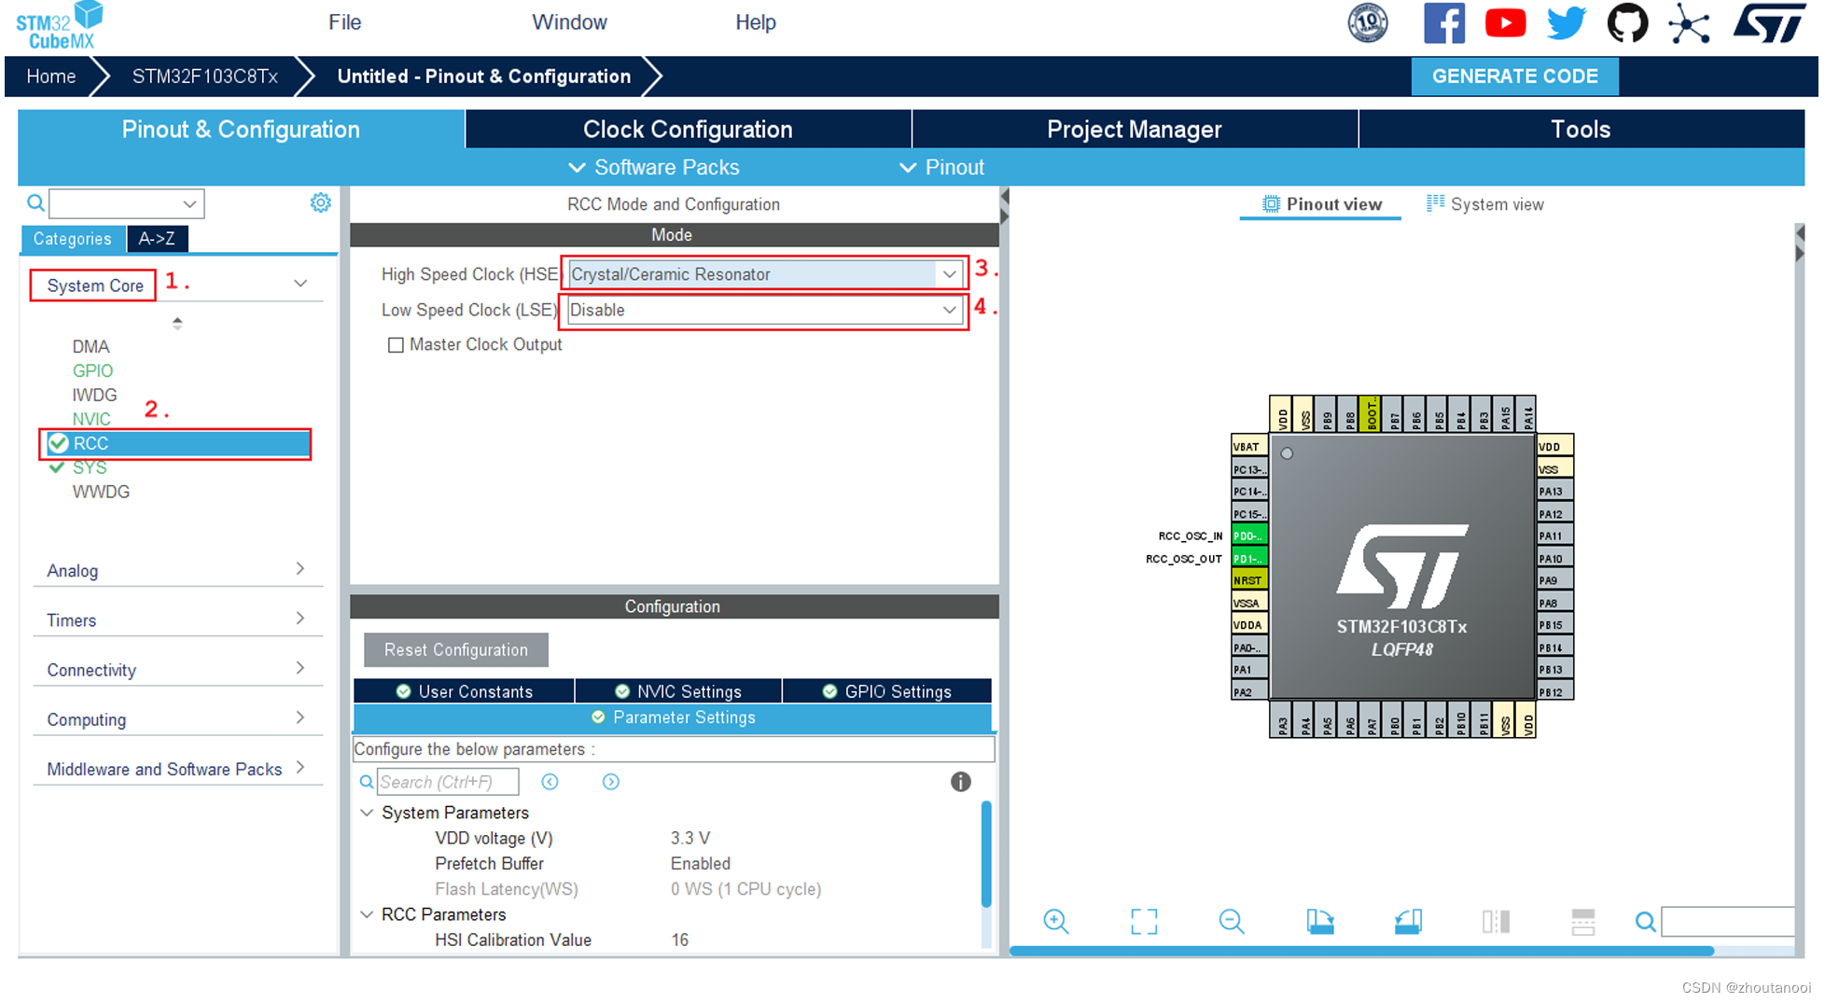This screenshot has height=1002, width=1825.
Task: Toggle Master Clock Output checkbox
Action: (x=396, y=345)
